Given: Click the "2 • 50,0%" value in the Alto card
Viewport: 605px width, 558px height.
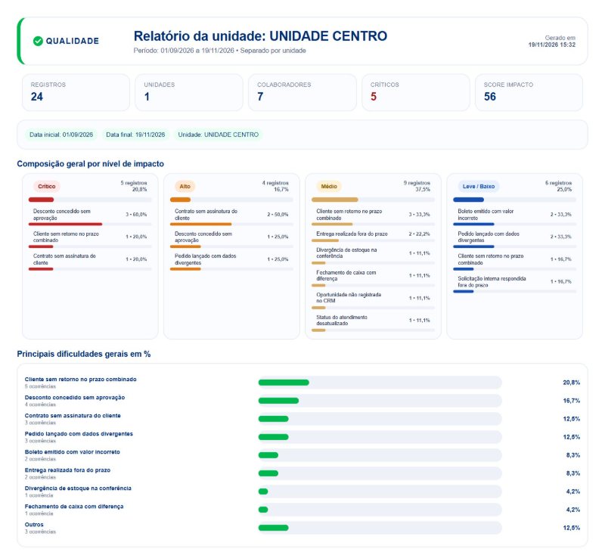Looking at the screenshot, I should point(278,214).
